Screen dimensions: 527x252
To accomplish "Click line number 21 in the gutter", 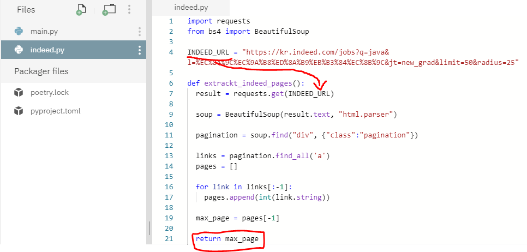I will [169, 239].
